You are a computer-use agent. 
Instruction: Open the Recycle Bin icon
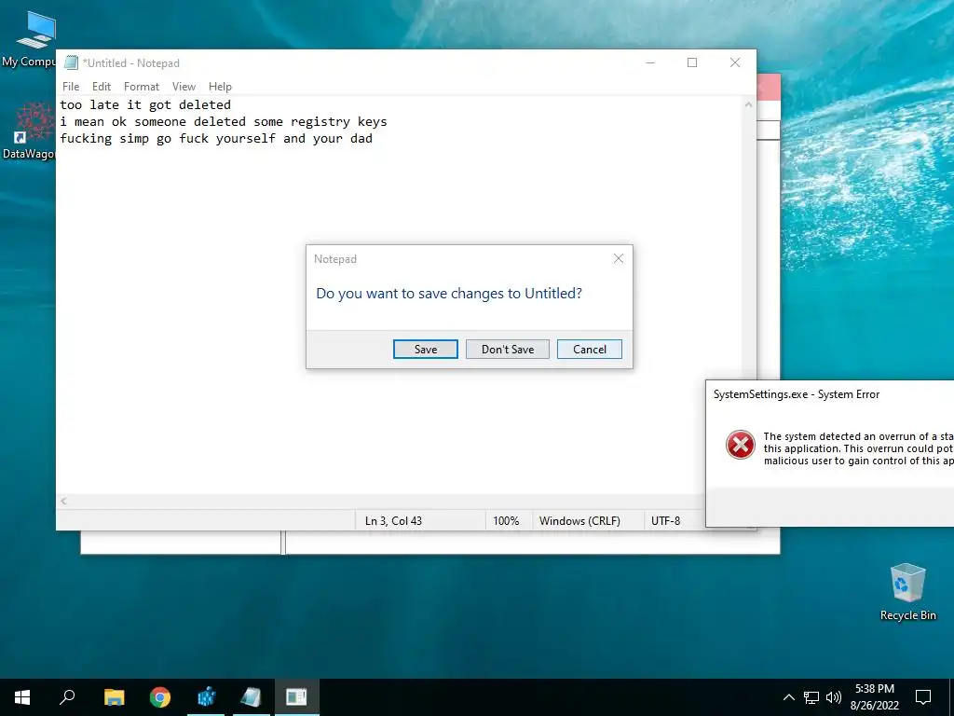pyautogui.click(x=907, y=592)
